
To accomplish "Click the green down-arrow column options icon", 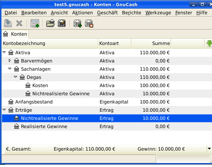I will [x=209, y=44].
